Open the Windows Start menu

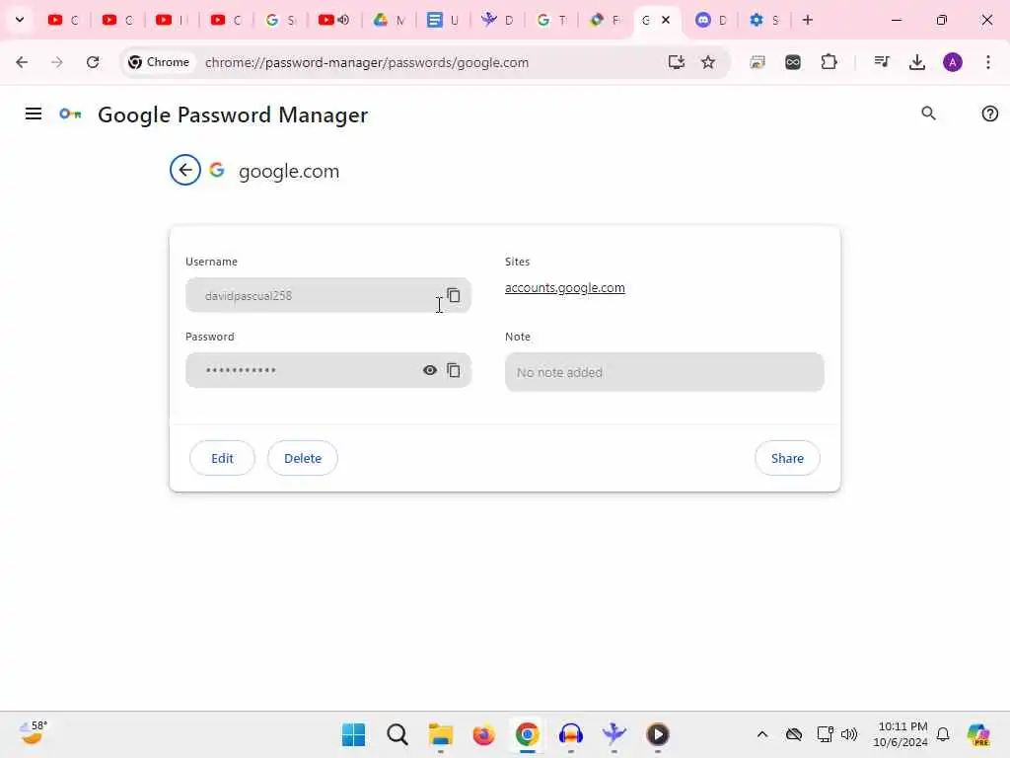coord(354,734)
